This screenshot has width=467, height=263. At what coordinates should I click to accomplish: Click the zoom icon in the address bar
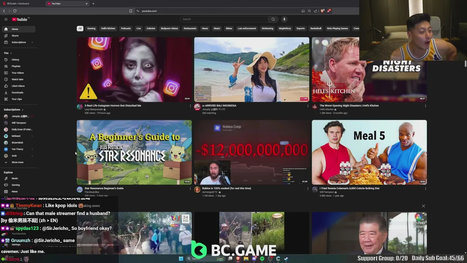[309, 11]
